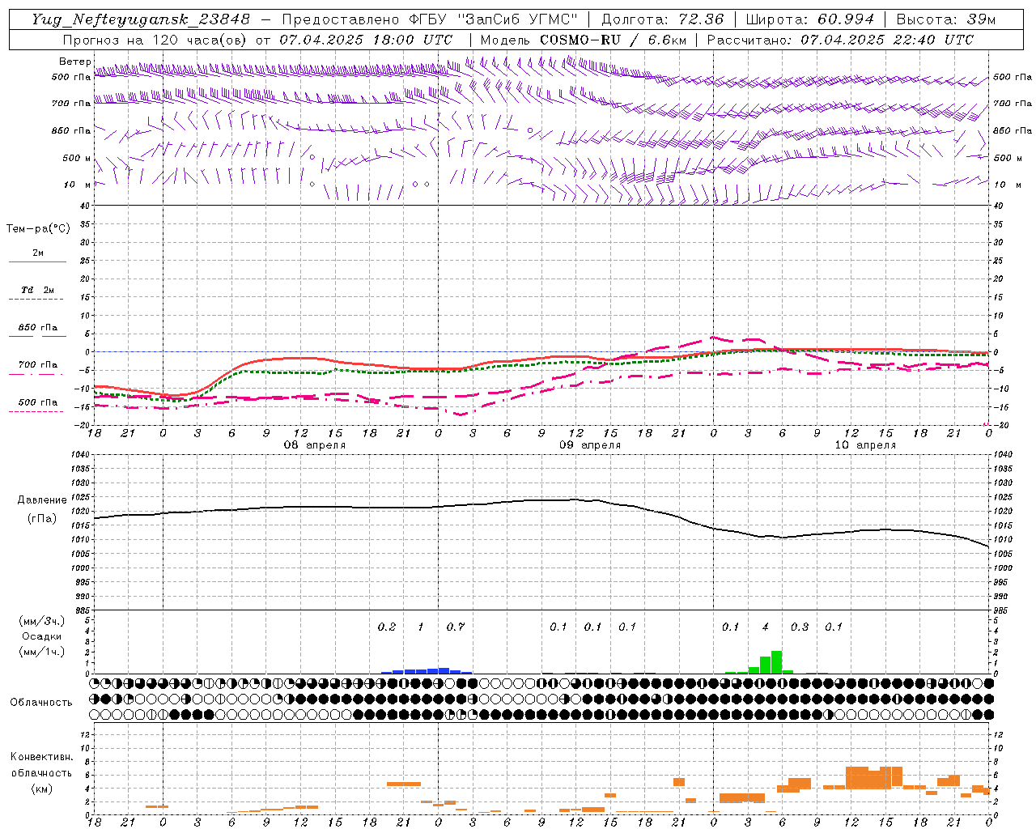Click the Широта: 60.994 header field
Image resolution: width=1036 pixels, height=829 pixels.
pyautogui.click(x=809, y=19)
